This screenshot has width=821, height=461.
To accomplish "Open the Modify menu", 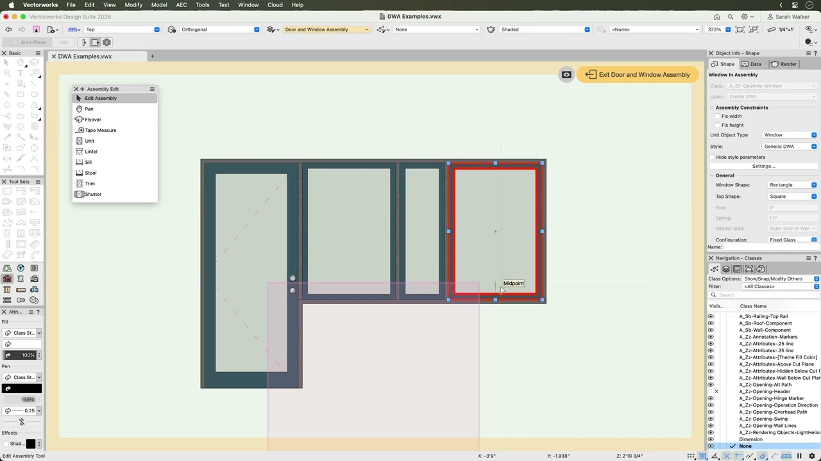I will pyautogui.click(x=133, y=4).
